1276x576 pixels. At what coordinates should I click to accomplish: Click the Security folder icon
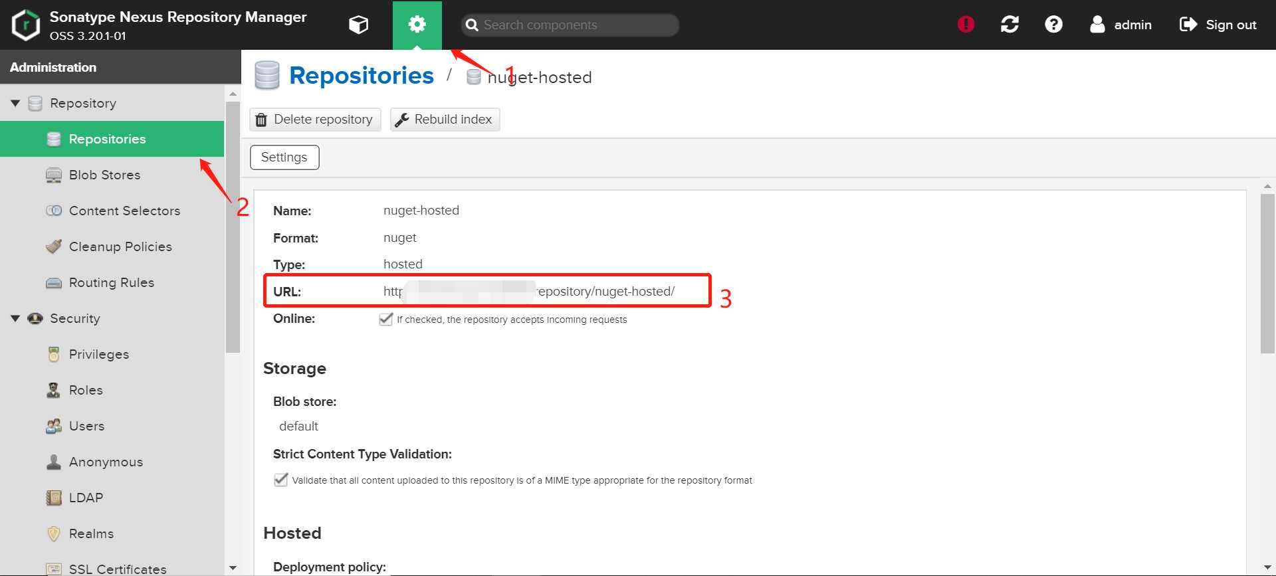click(35, 318)
